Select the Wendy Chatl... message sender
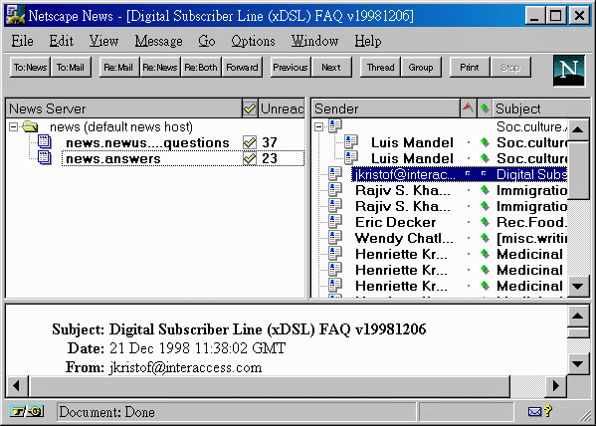 point(404,238)
